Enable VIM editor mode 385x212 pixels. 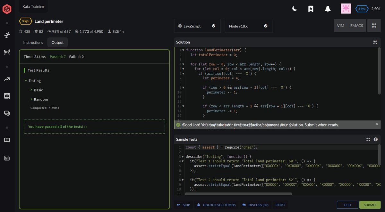pos(341,26)
